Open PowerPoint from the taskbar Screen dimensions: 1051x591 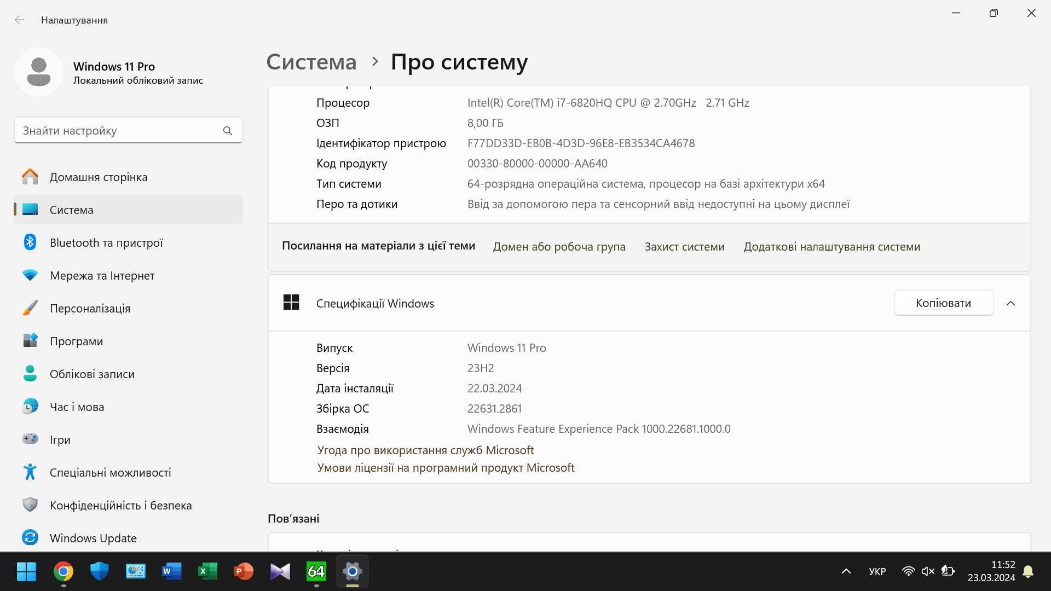(244, 571)
